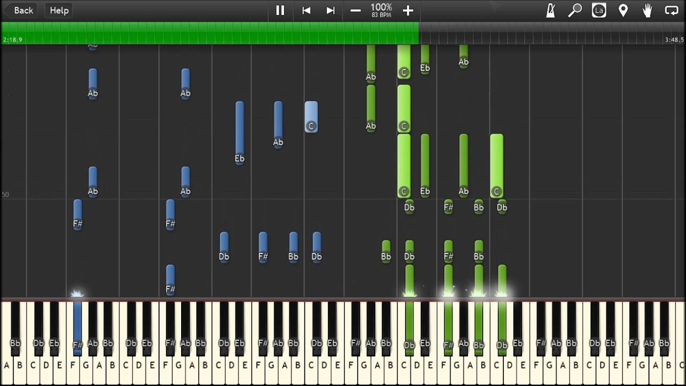Click the falling blue Eb note
Viewport: 686px width, 386px height.
[x=240, y=133]
